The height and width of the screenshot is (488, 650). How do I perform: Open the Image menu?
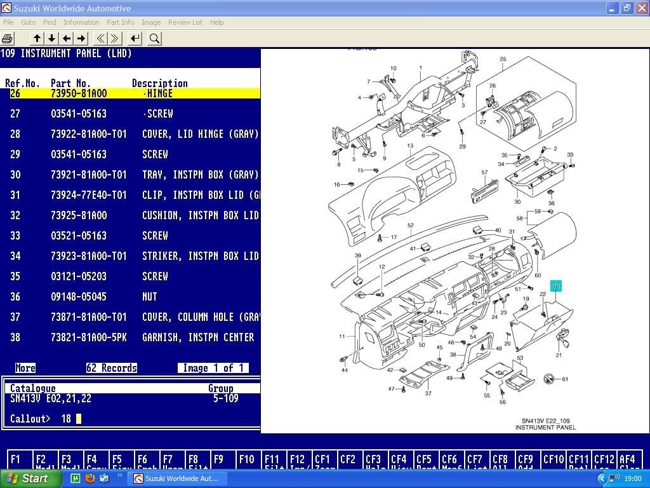click(x=151, y=22)
